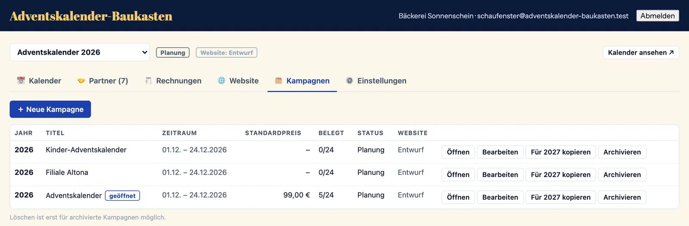Open the Filiale Altona campaign via Öffnen

coord(458,175)
